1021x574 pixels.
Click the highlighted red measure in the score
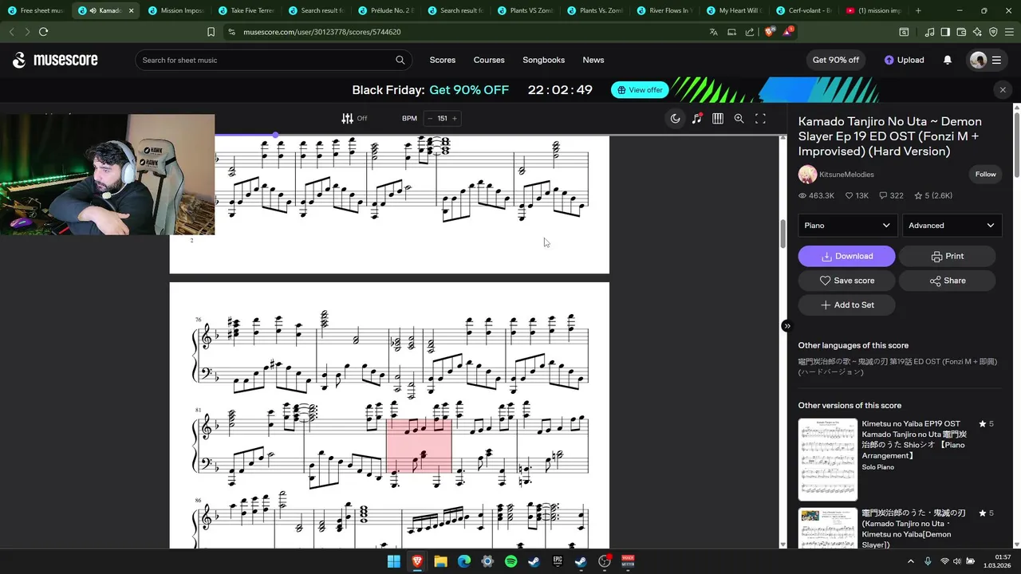[x=419, y=445]
